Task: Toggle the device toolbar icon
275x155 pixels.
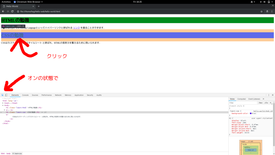Action: (x=6, y=95)
